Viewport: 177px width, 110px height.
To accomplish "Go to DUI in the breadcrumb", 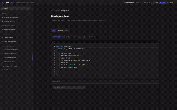I will pos(52,11).
